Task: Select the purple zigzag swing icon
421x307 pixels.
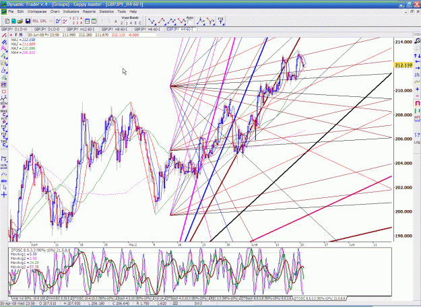Action: pos(65,21)
